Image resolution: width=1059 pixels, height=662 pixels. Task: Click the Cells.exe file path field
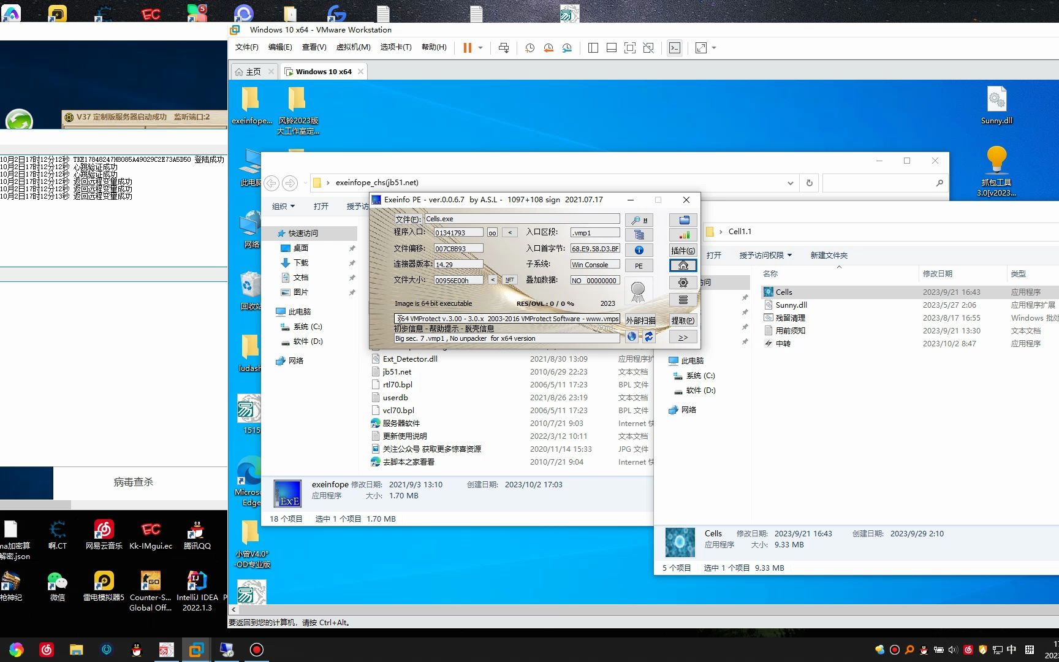[x=522, y=219]
